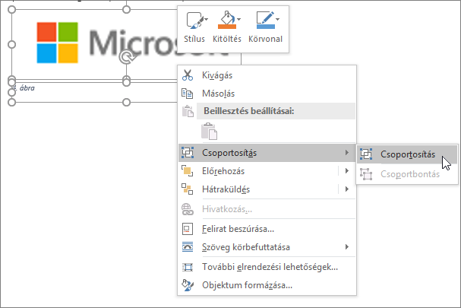Click the orange Kitöltés color bar

click(x=226, y=27)
